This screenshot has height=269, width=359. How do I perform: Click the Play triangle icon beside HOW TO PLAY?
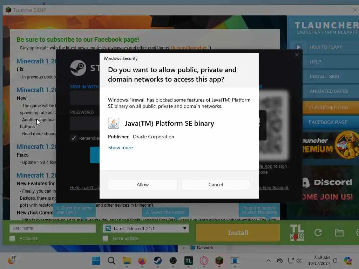(298, 47)
